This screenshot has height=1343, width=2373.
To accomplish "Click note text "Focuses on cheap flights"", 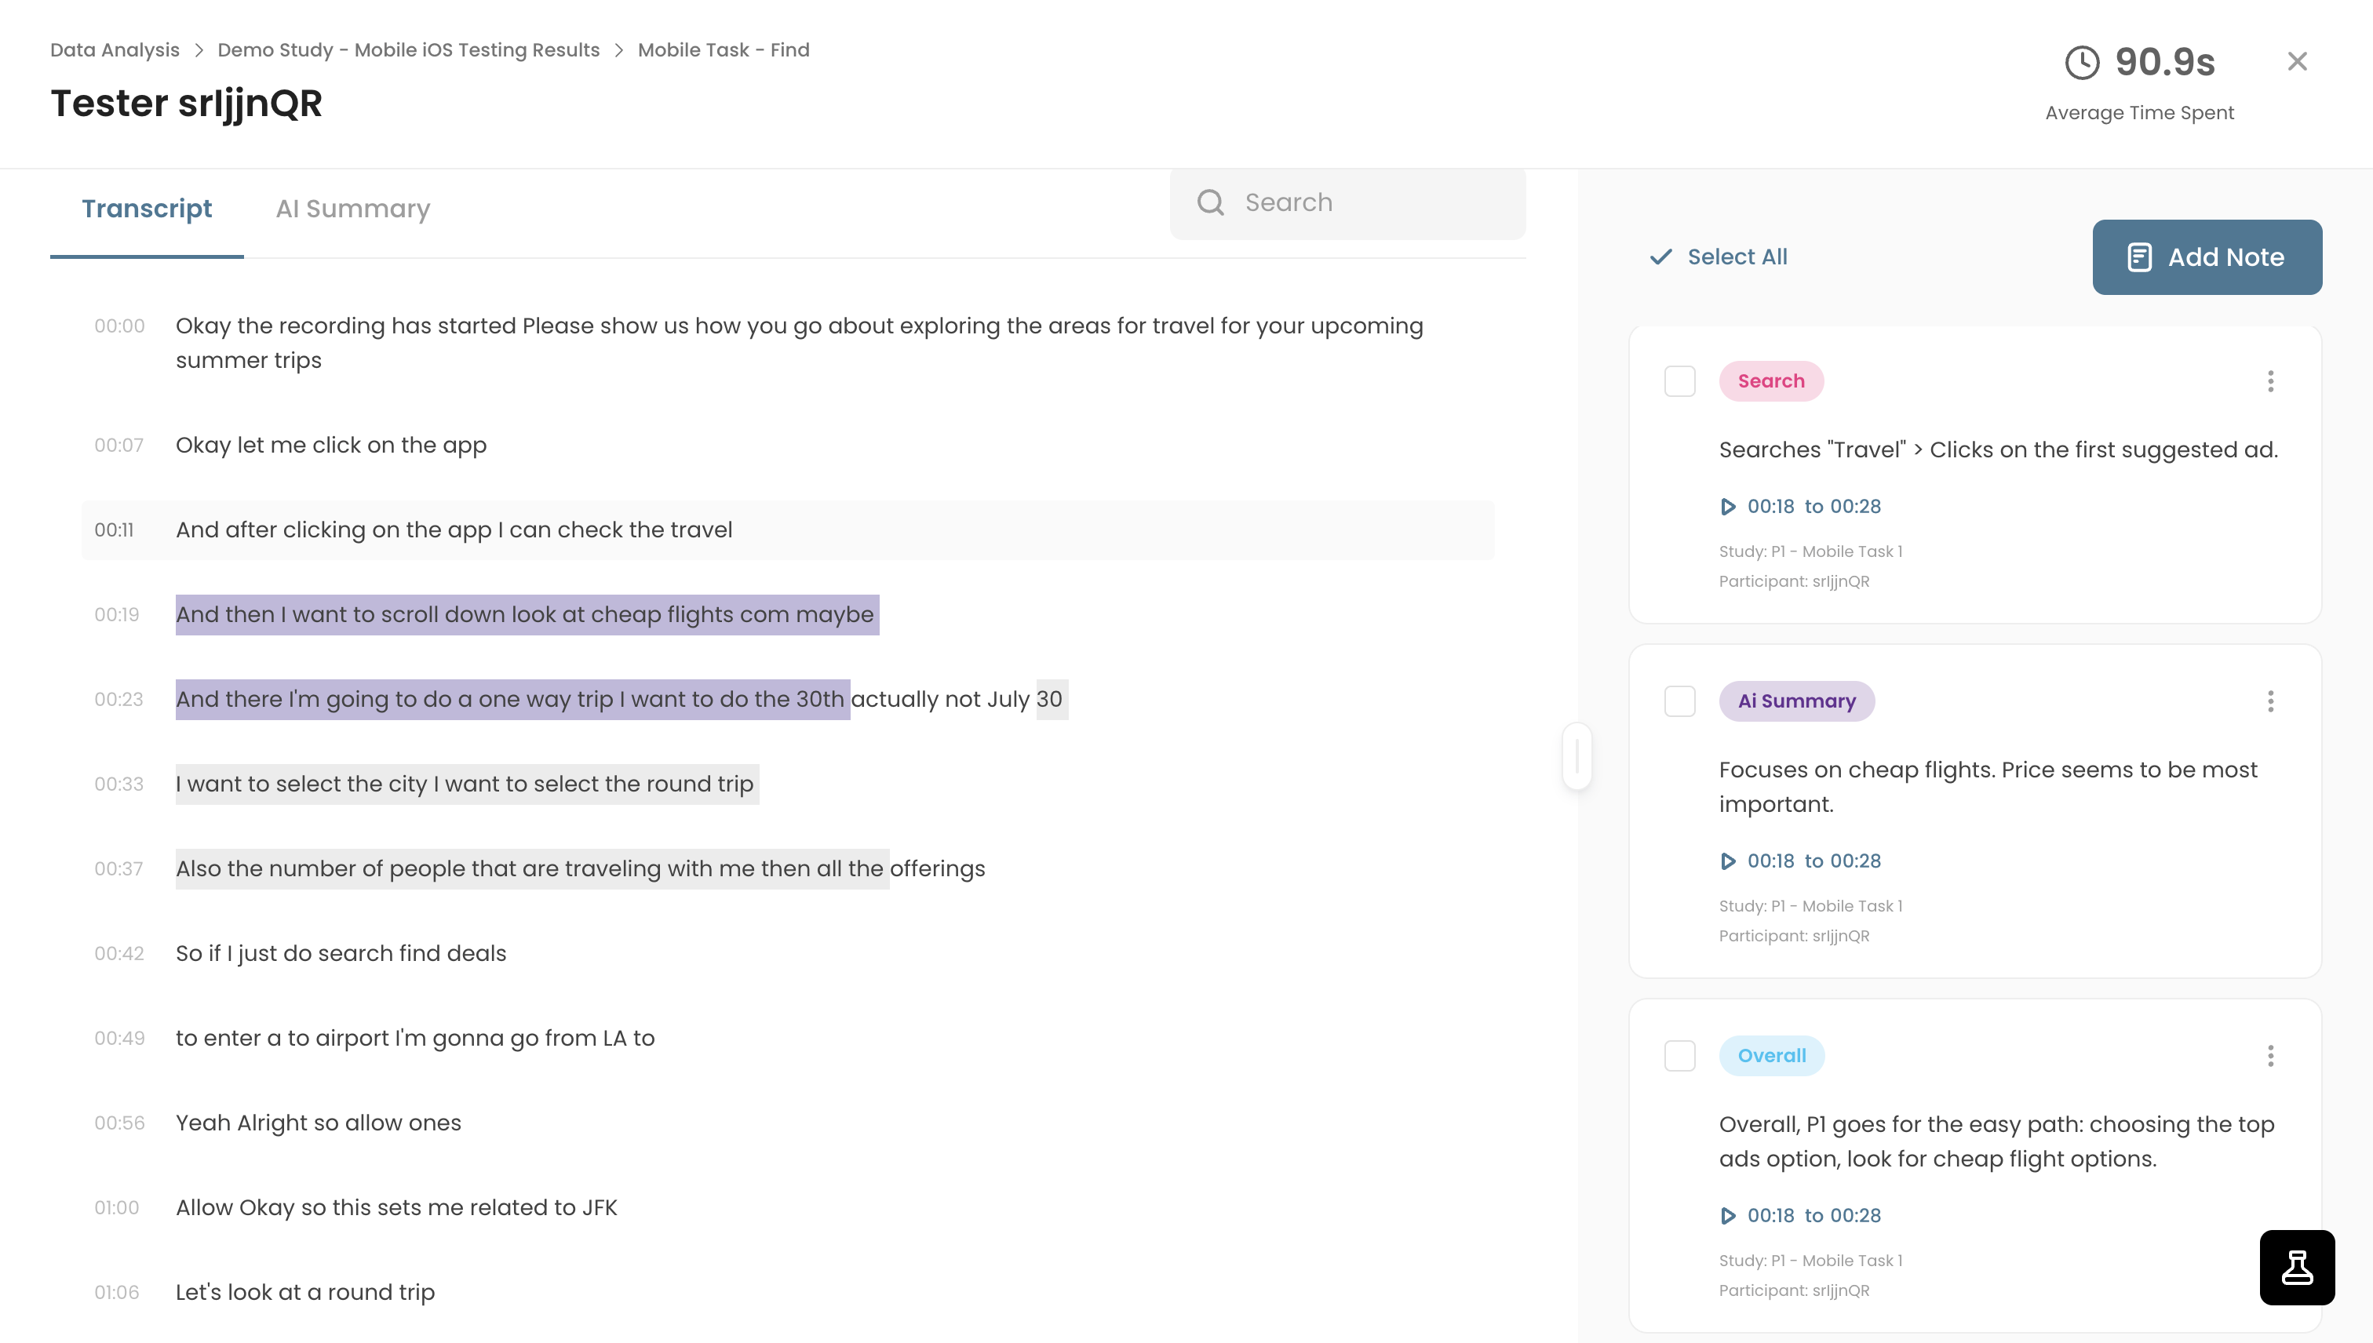I will 1988,787.
